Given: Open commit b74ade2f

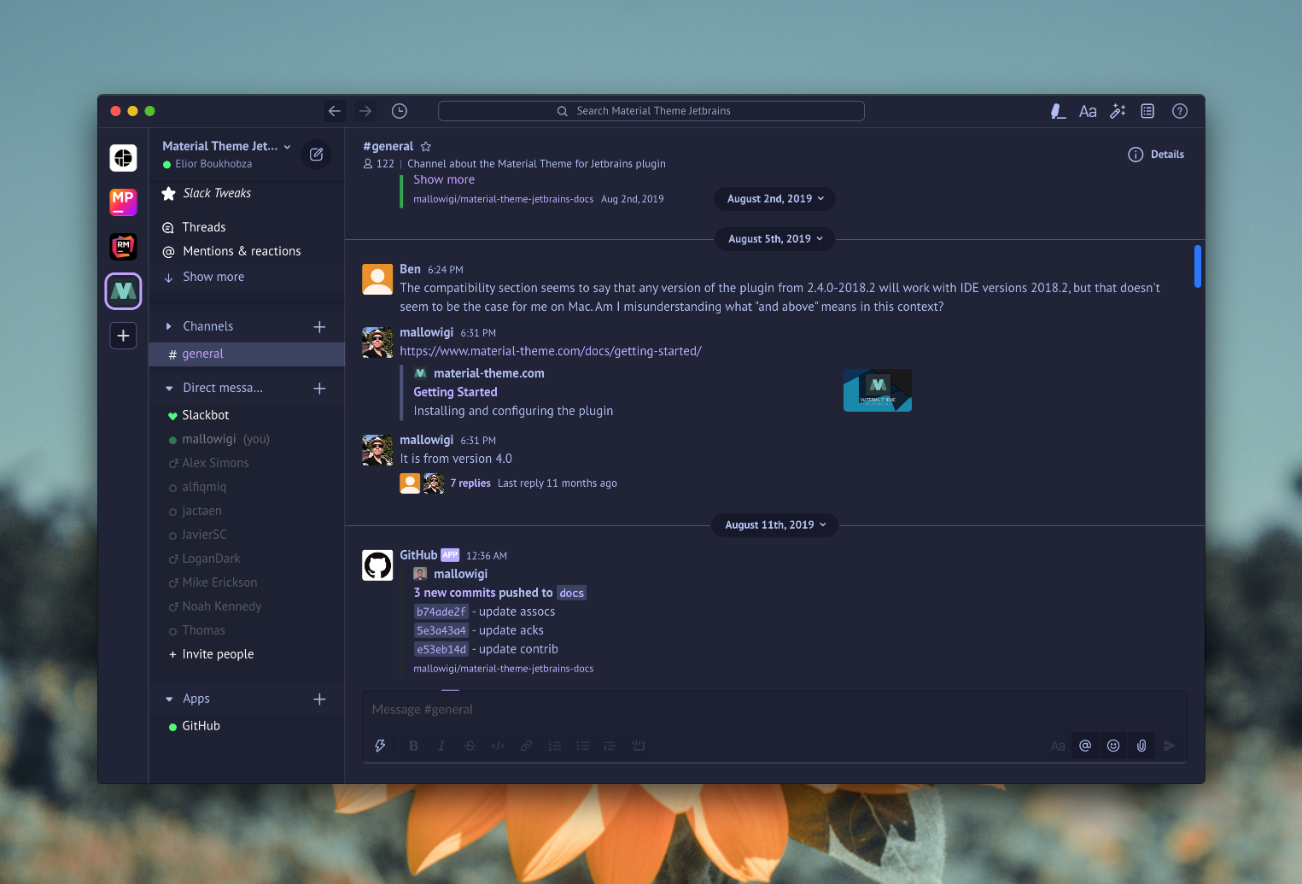Looking at the screenshot, I should 441,612.
